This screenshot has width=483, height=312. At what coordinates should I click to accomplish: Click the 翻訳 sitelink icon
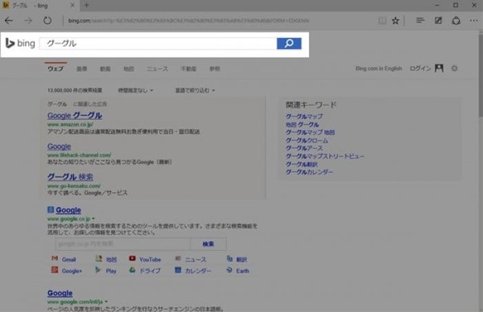pos(230,258)
